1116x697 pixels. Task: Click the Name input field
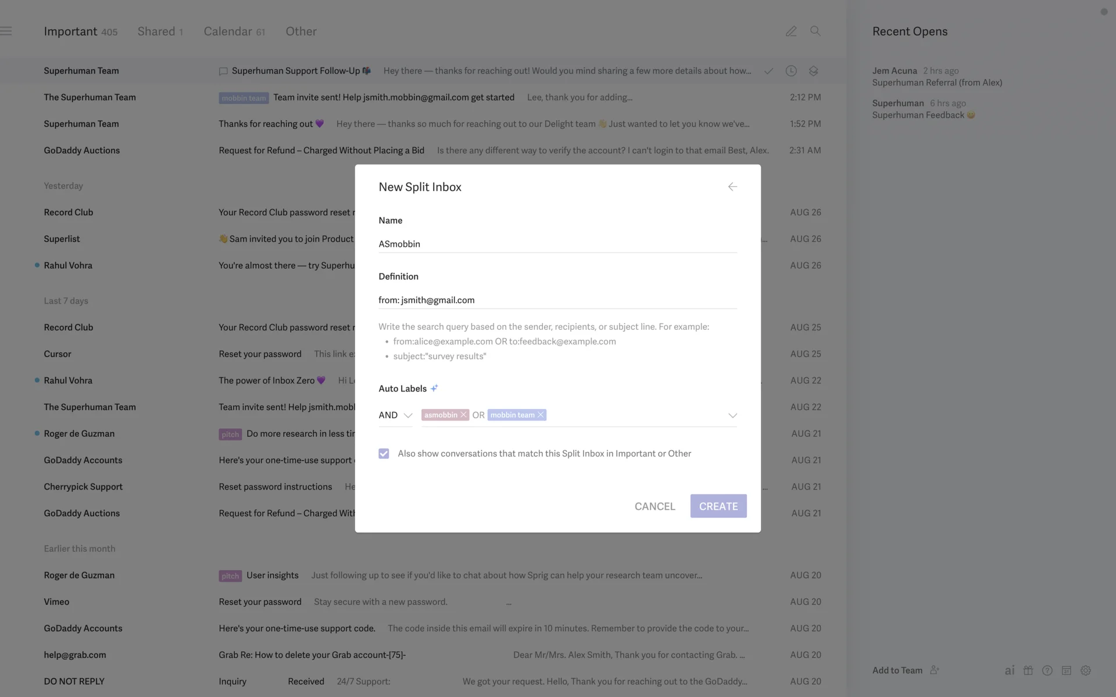(557, 244)
